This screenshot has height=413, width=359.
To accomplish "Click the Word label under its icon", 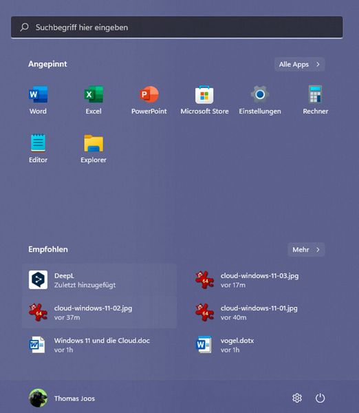I will click(x=38, y=111).
